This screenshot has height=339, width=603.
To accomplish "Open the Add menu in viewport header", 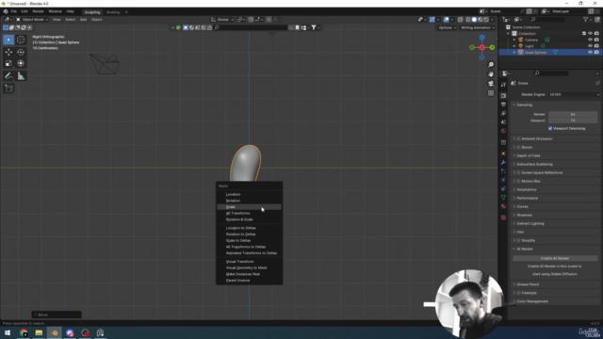I will pos(83,19).
